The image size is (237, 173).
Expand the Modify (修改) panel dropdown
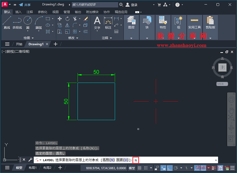pyautogui.click(x=73, y=38)
